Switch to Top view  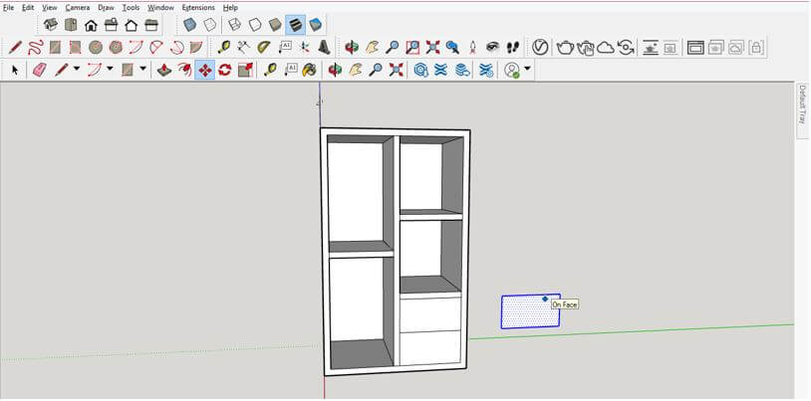coord(71,25)
